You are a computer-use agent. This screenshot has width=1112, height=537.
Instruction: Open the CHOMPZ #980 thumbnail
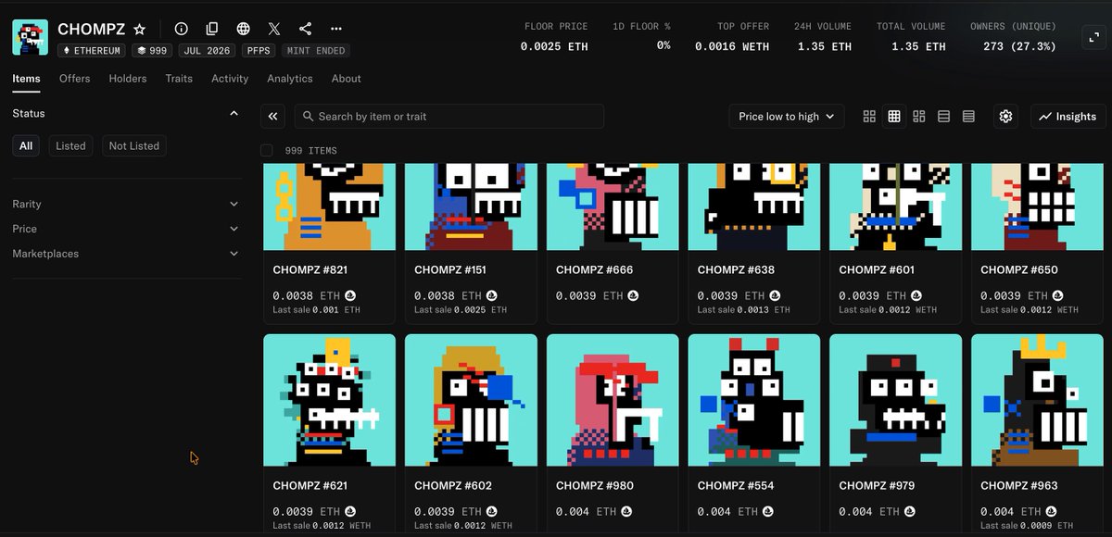coord(613,400)
